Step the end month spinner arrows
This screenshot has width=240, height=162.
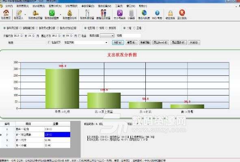click(71, 36)
